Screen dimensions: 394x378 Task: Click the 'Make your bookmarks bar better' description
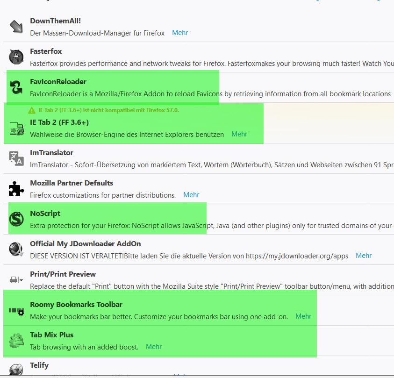[x=159, y=317]
